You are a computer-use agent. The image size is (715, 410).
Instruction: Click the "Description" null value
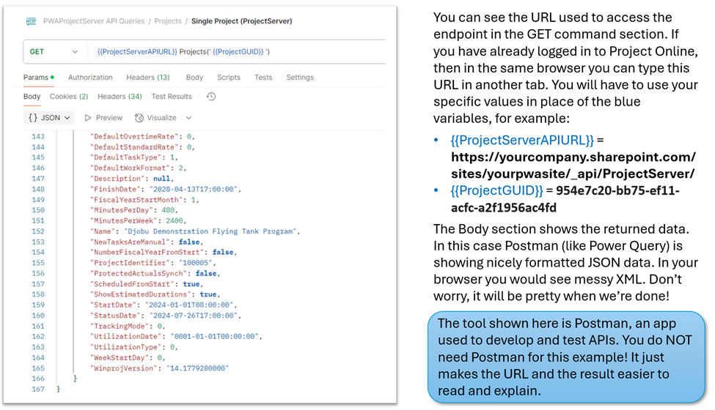pos(161,179)
